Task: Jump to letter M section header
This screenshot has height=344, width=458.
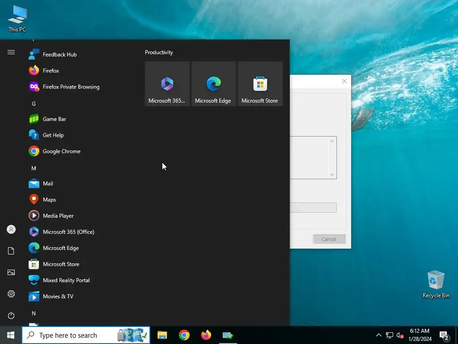Action: click(34, 168)
